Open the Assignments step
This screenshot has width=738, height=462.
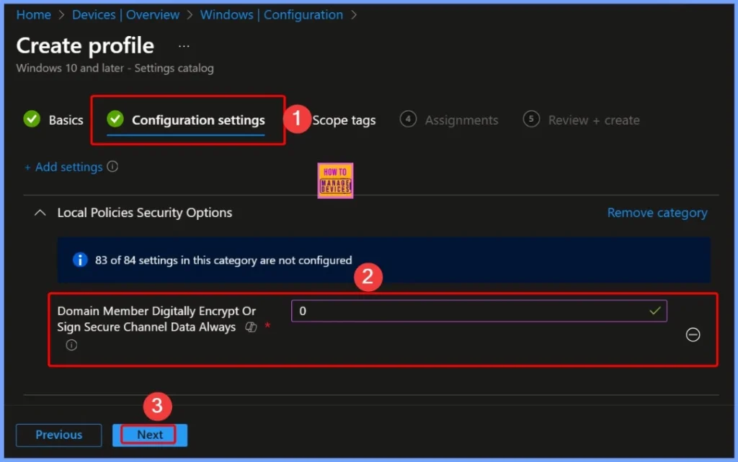[460, 120]
